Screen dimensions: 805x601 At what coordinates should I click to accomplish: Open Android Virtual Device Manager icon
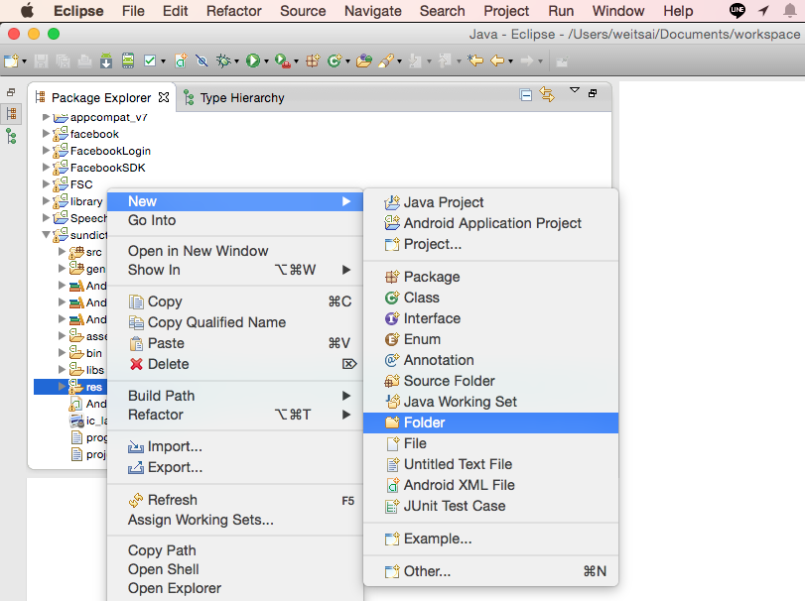tap(128, 60)
